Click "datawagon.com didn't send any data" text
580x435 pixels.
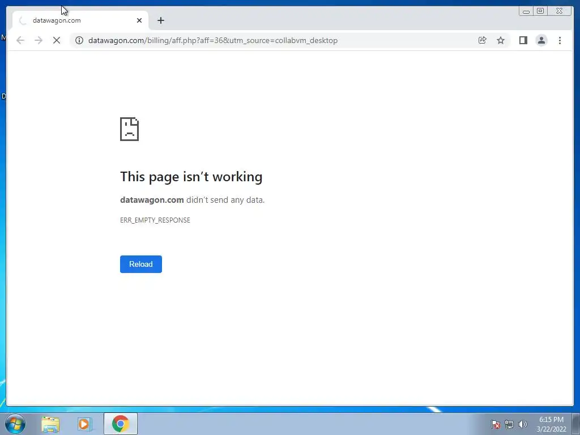pos(193,200)
